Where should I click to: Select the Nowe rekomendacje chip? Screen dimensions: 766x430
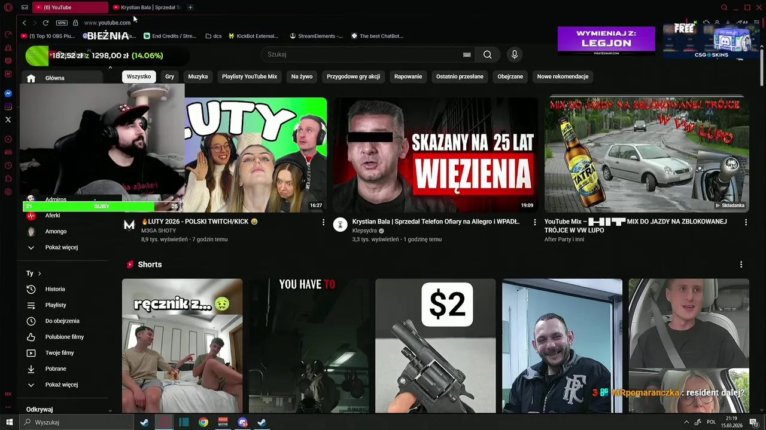click(563, 76)
